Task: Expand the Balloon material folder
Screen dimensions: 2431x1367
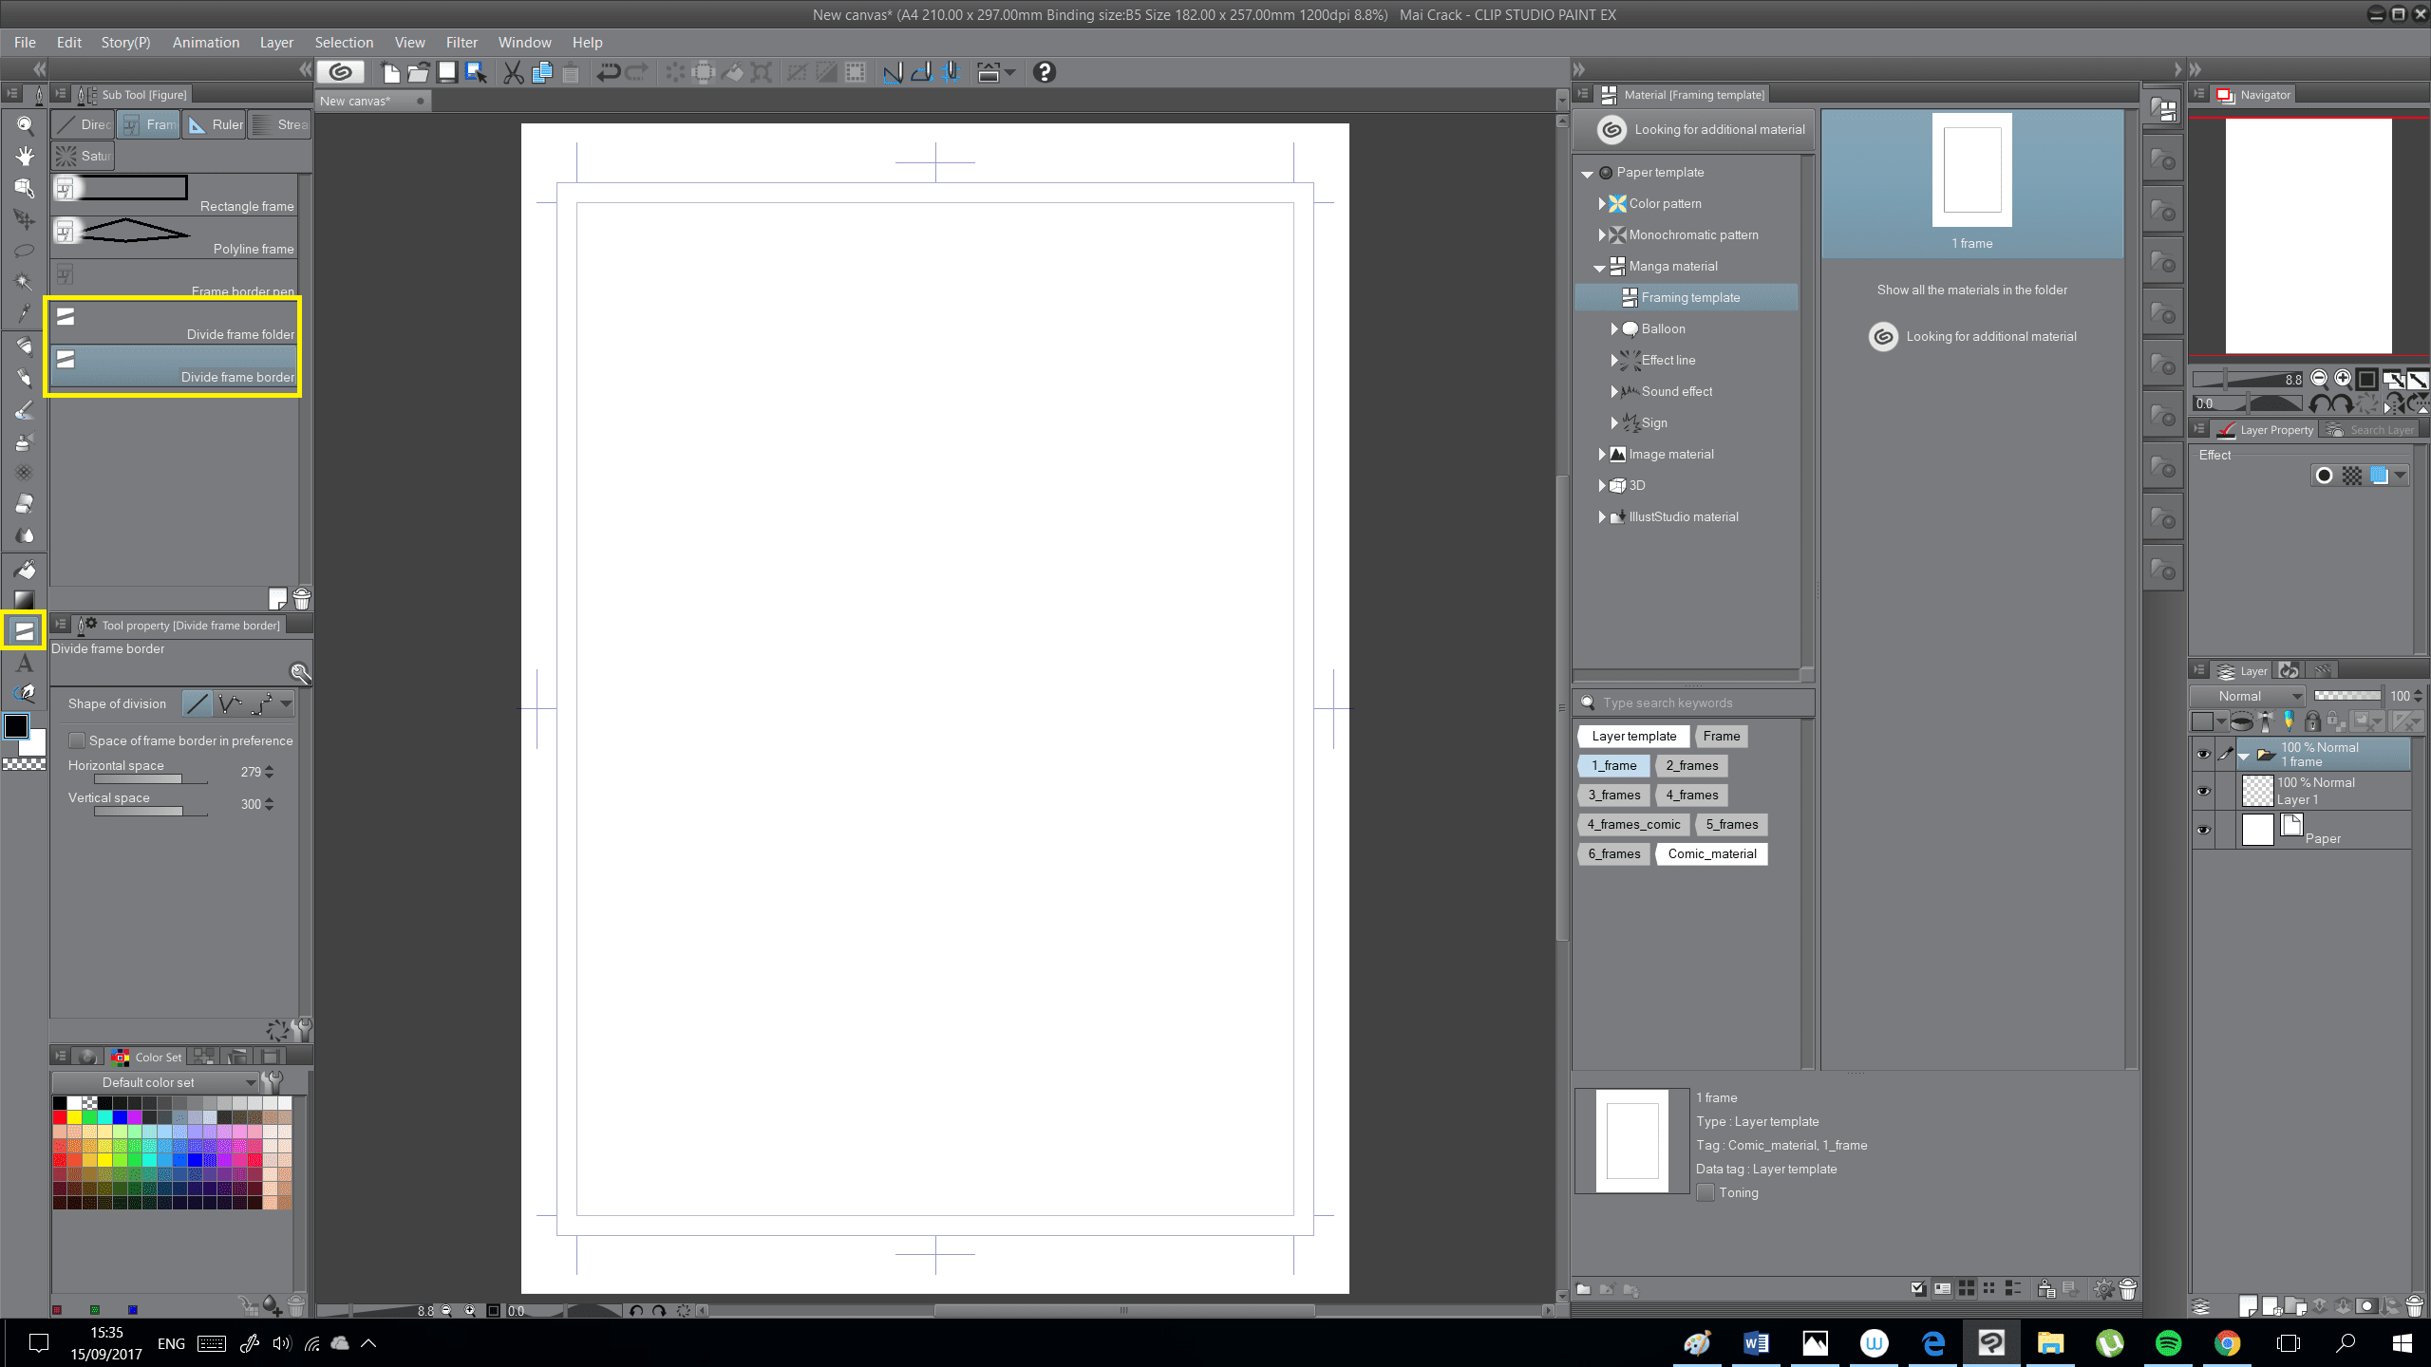Action: (x=1613, y=328)
